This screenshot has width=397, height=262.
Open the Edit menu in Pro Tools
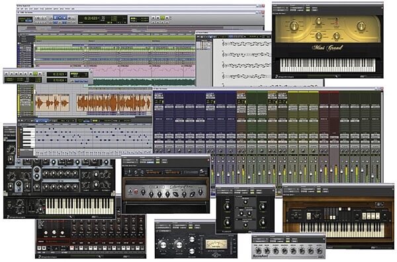click(x=22, y=9)
